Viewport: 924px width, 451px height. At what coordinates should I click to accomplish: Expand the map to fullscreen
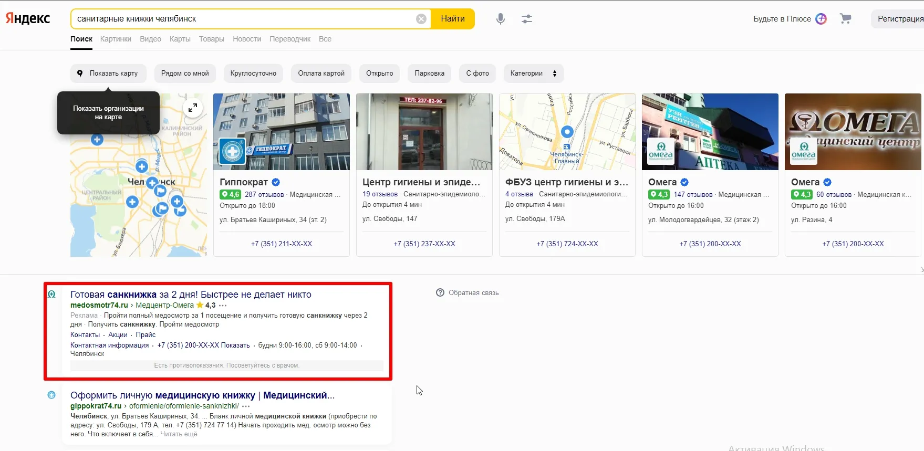pos(193,108)
